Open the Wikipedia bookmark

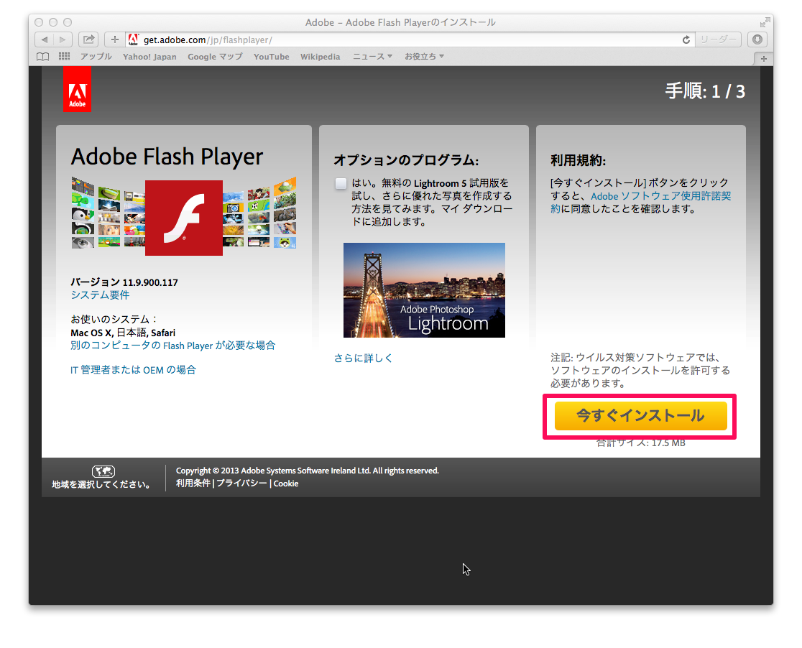(x=320, y=57)
